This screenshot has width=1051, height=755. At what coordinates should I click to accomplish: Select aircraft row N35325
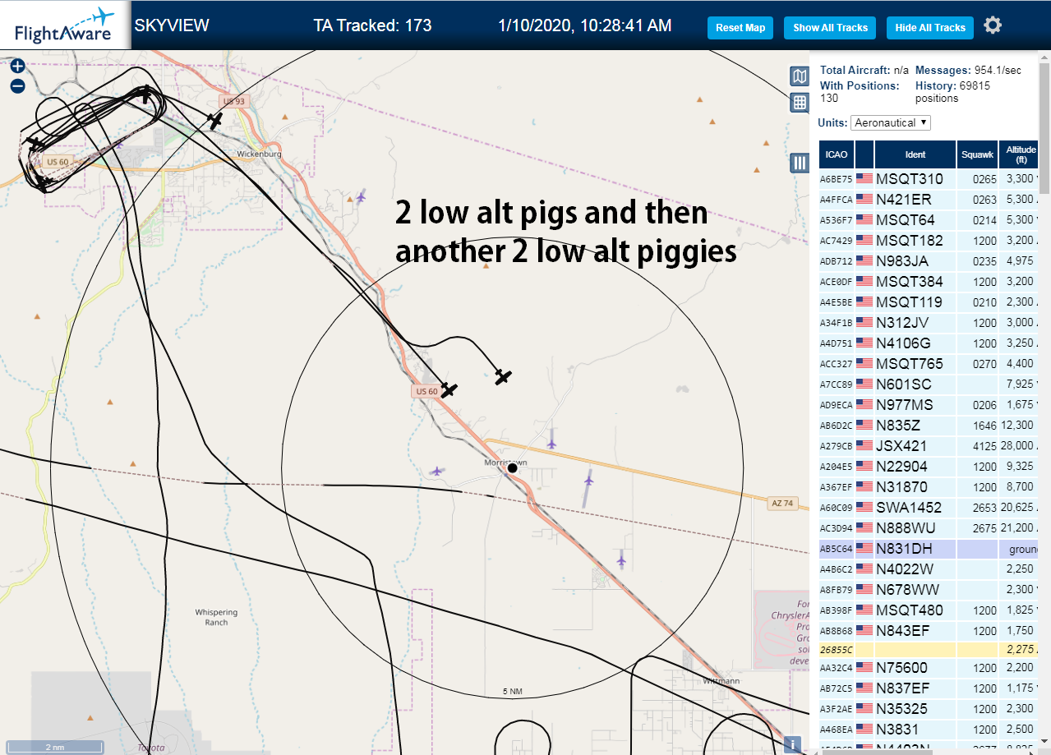pyautogui.click(x=929, y=708)
